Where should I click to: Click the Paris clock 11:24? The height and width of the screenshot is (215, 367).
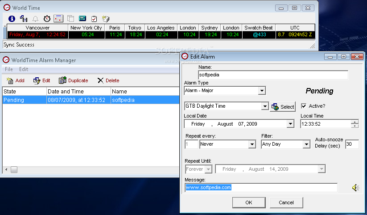tap(115, 34)
